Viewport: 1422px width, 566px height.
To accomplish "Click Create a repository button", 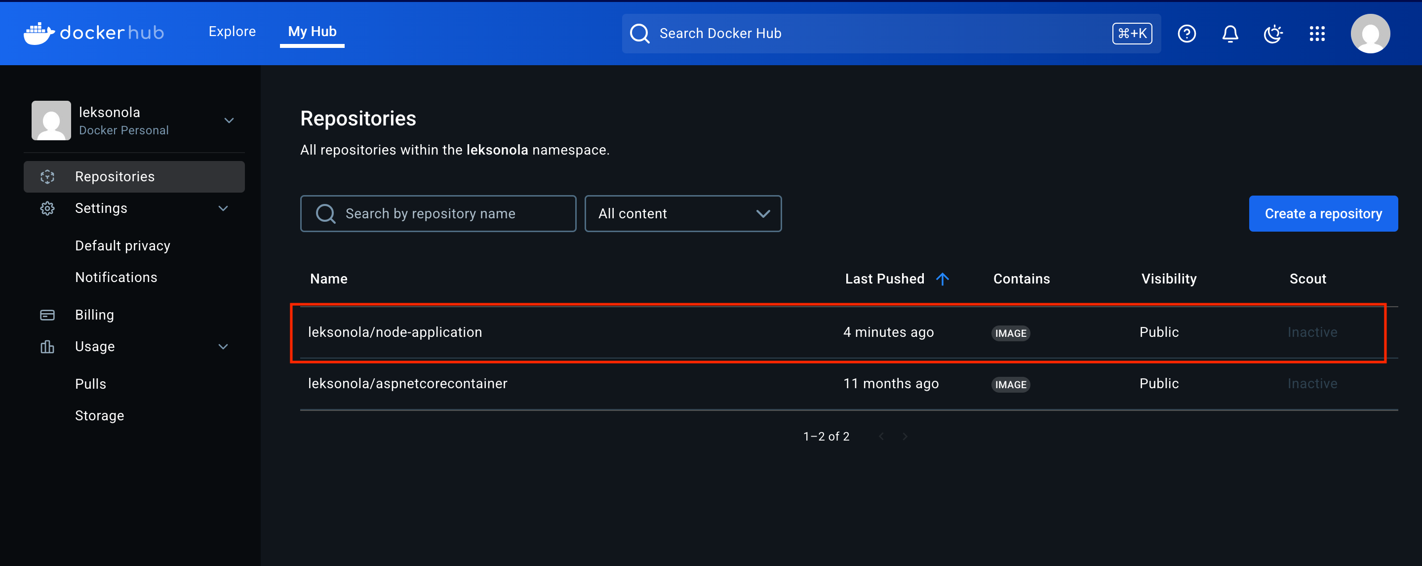I will [x=1323, y=214].
